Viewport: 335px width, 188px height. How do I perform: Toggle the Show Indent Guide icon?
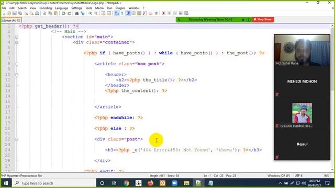128,14
